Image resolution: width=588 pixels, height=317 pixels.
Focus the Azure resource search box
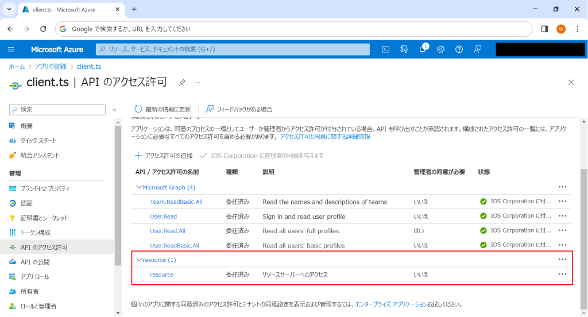[x=233, y=49]
